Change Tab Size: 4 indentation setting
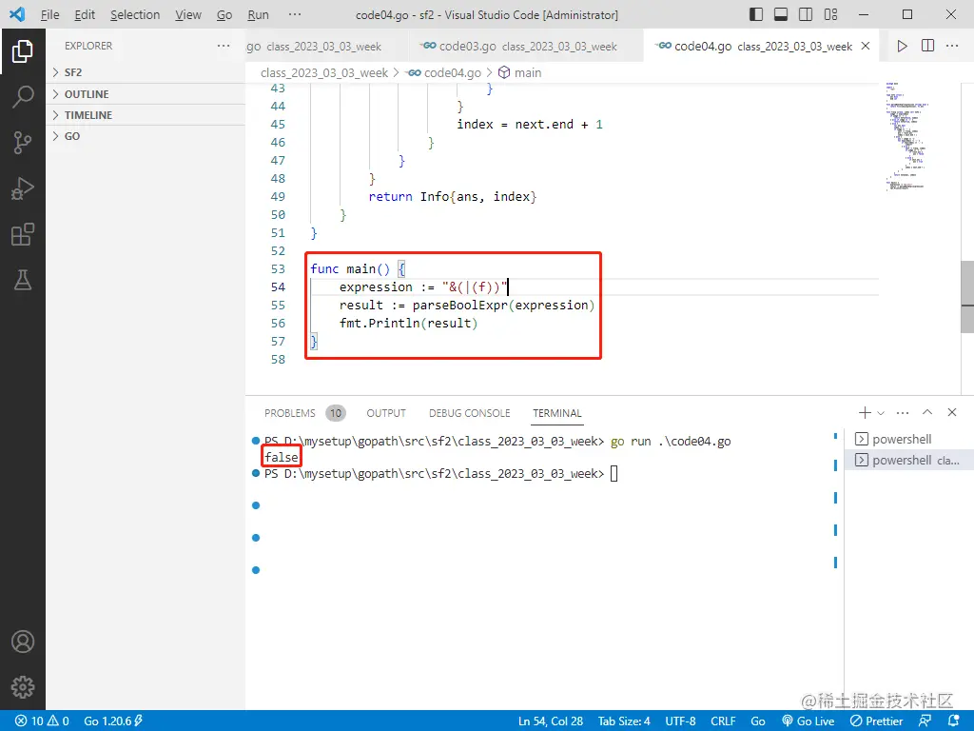 (x=624, y=721)
